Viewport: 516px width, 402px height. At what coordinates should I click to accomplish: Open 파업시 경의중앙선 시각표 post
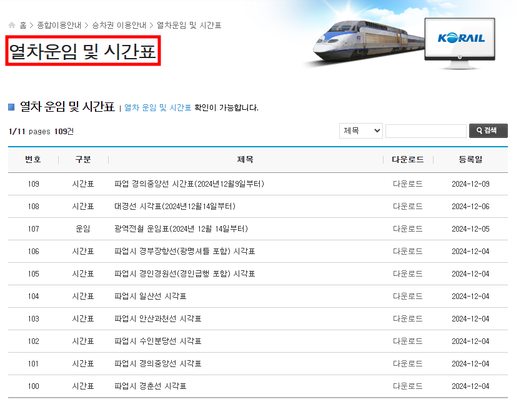click(158, 364)
